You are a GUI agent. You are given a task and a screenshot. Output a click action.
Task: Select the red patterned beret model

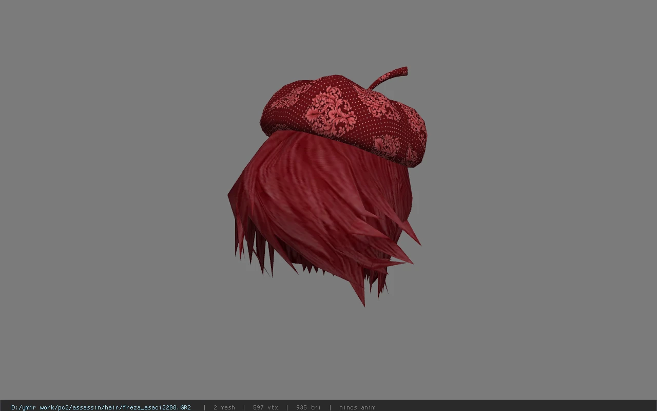coord(343,118)
